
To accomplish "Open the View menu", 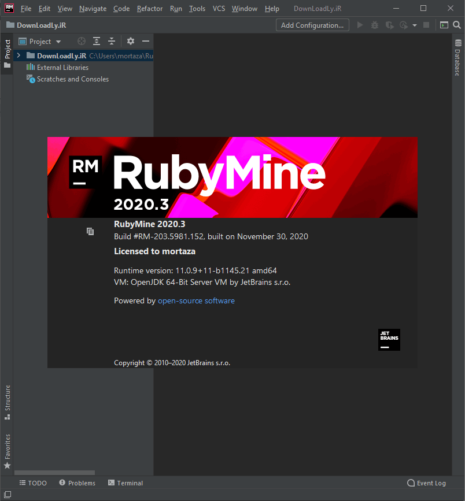I will tap(65, 9).
